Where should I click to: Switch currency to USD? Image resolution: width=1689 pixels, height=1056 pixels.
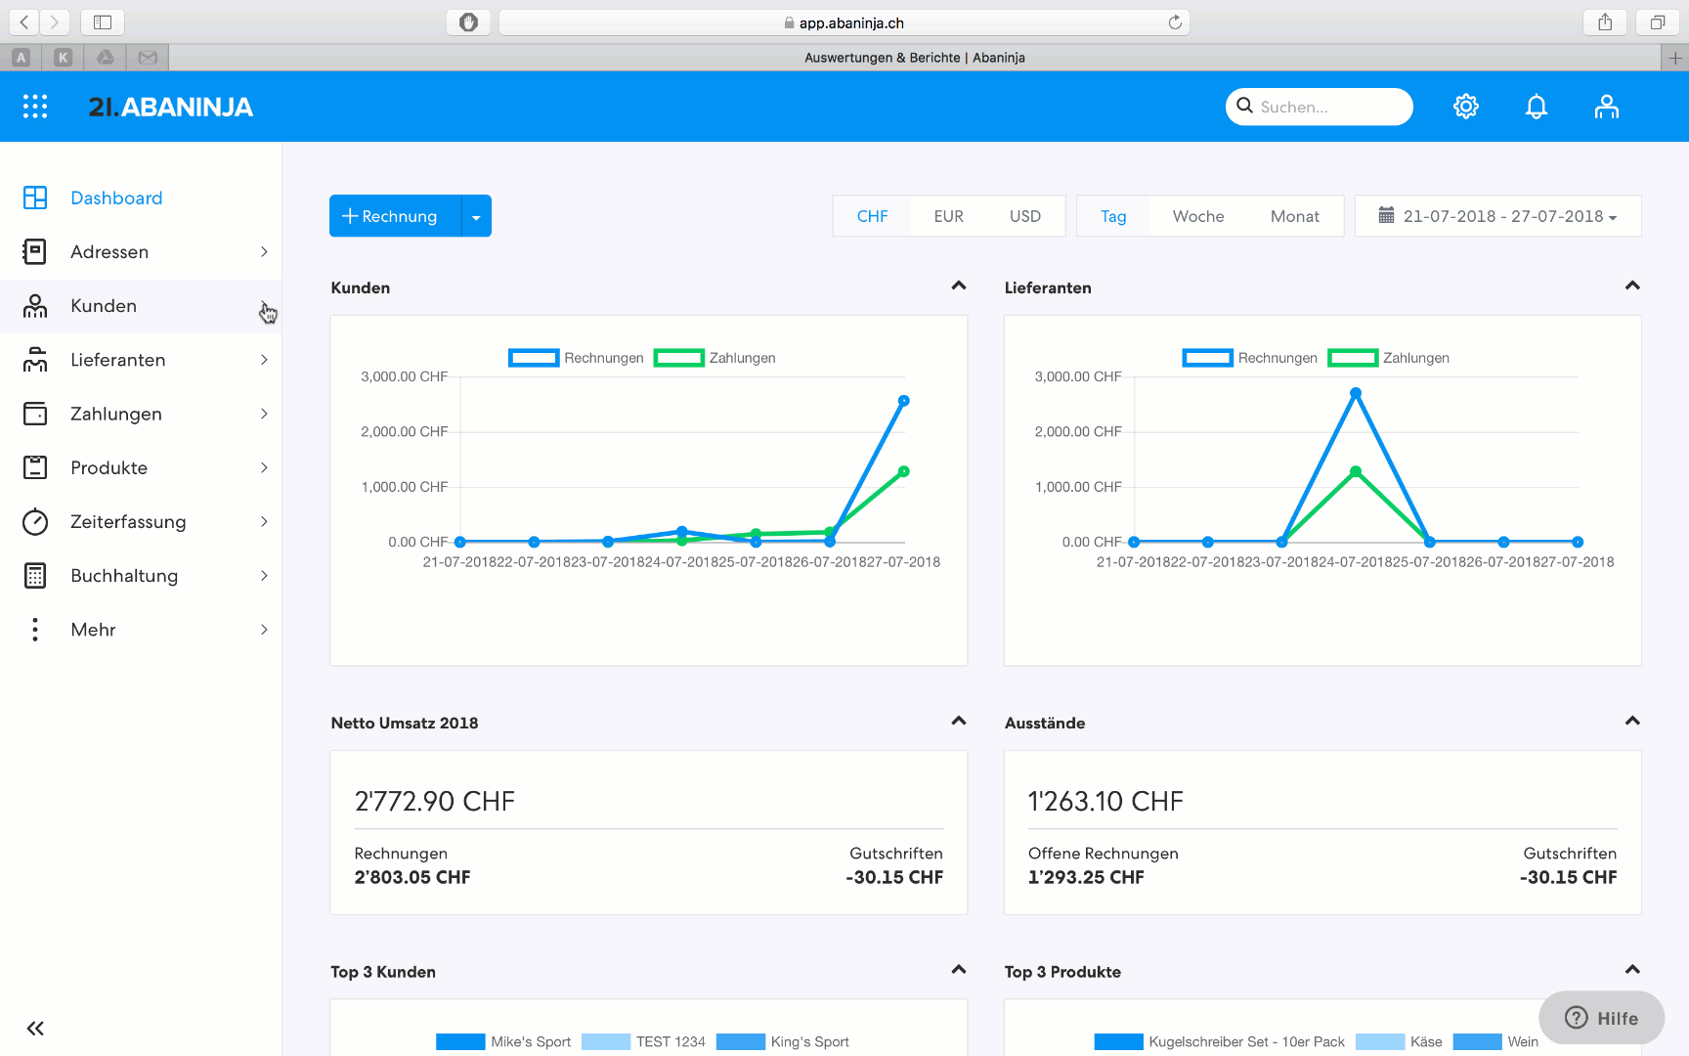[x=1024, y=216]
